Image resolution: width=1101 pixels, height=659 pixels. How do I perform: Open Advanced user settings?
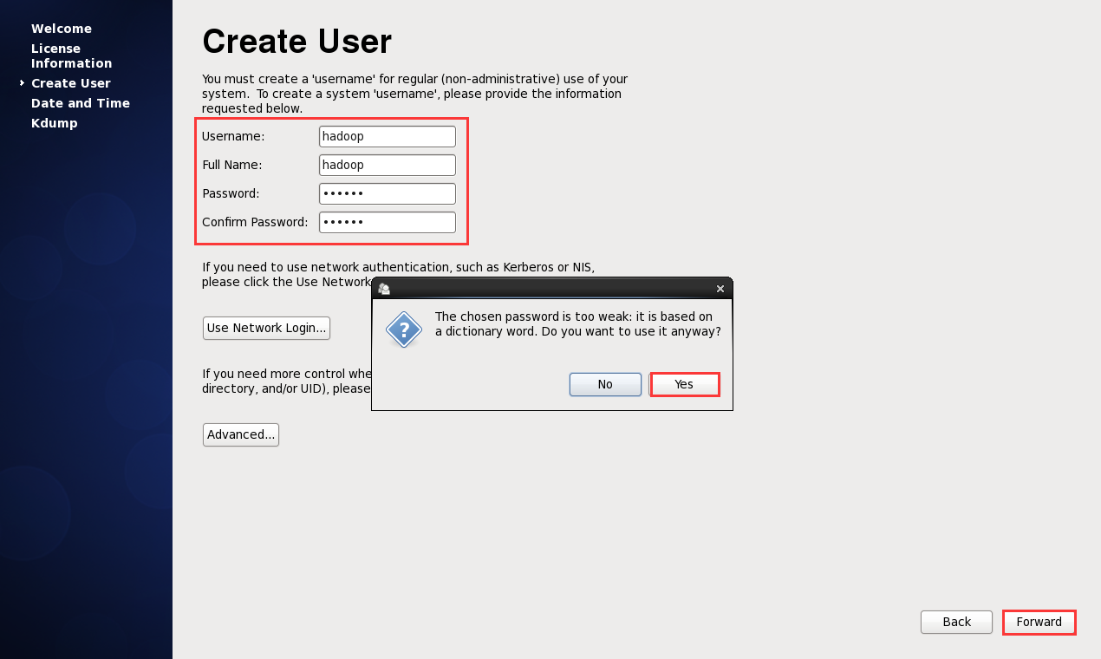(241, 434)
